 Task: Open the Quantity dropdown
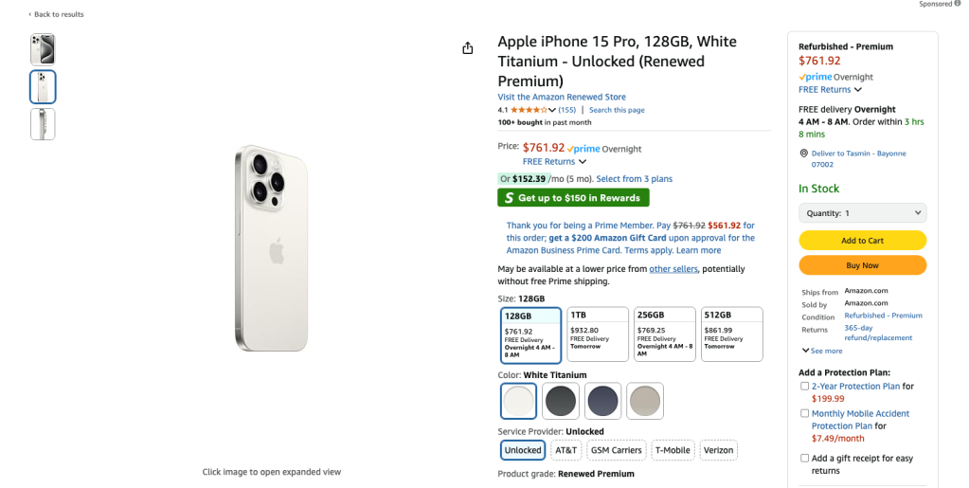[862, 213]
